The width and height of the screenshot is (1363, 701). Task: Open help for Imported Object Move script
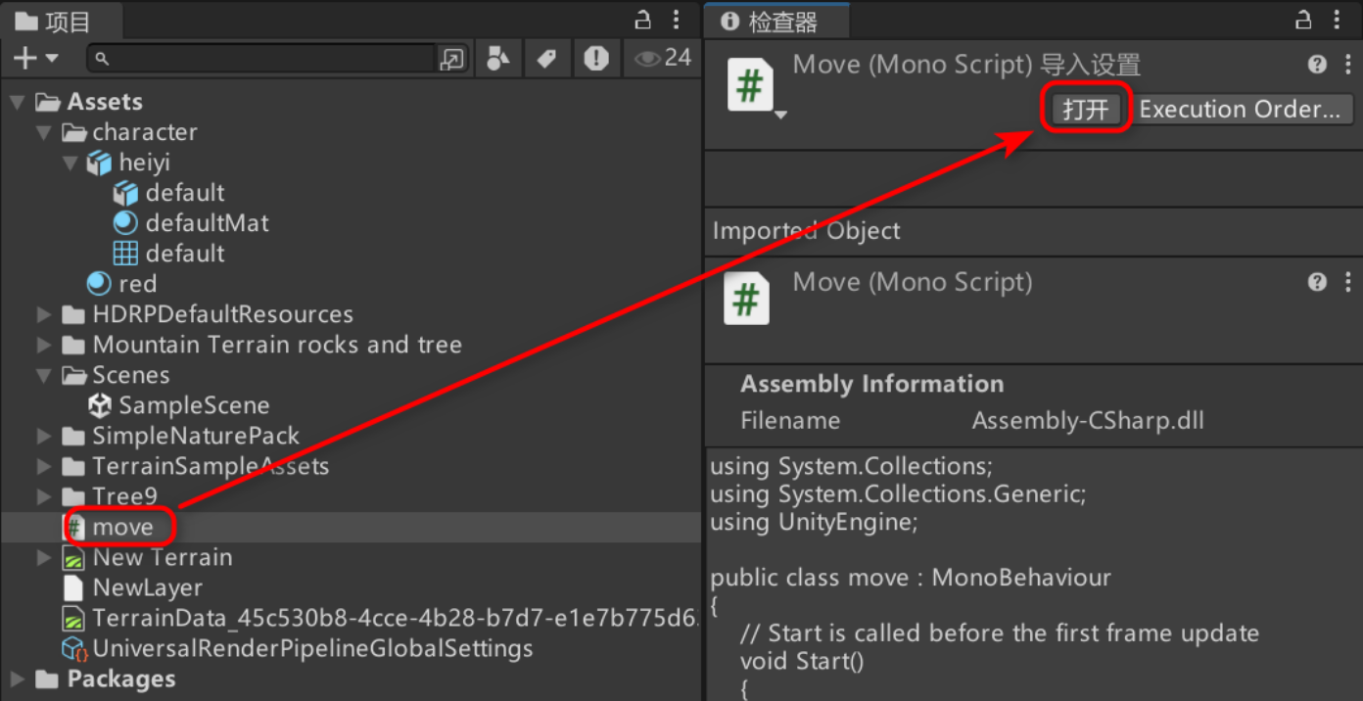(x=1318, y=282)
